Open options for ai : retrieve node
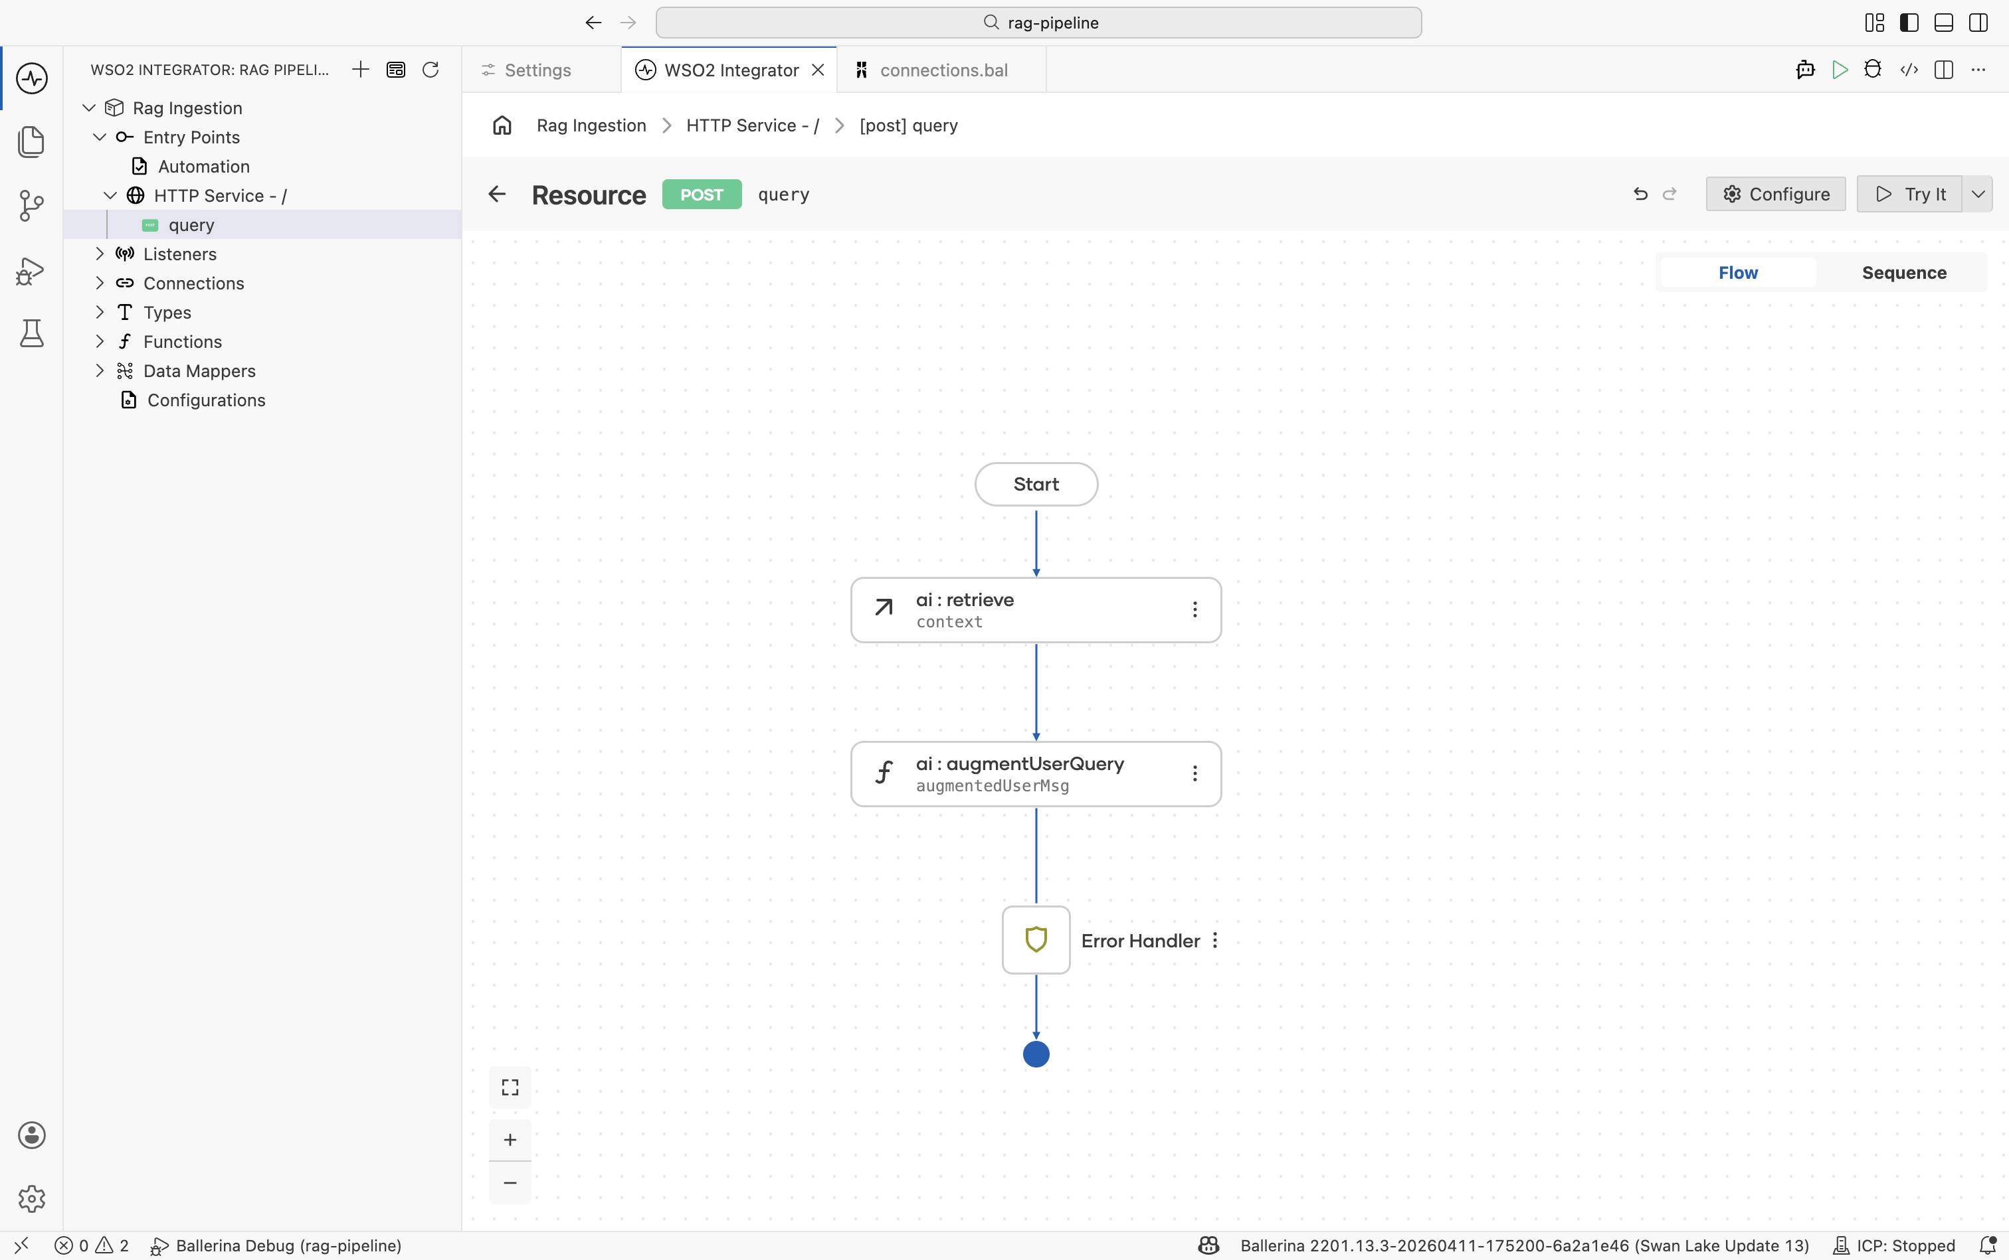The width and height of the screenshot is (2009, 1260). 1195,610
